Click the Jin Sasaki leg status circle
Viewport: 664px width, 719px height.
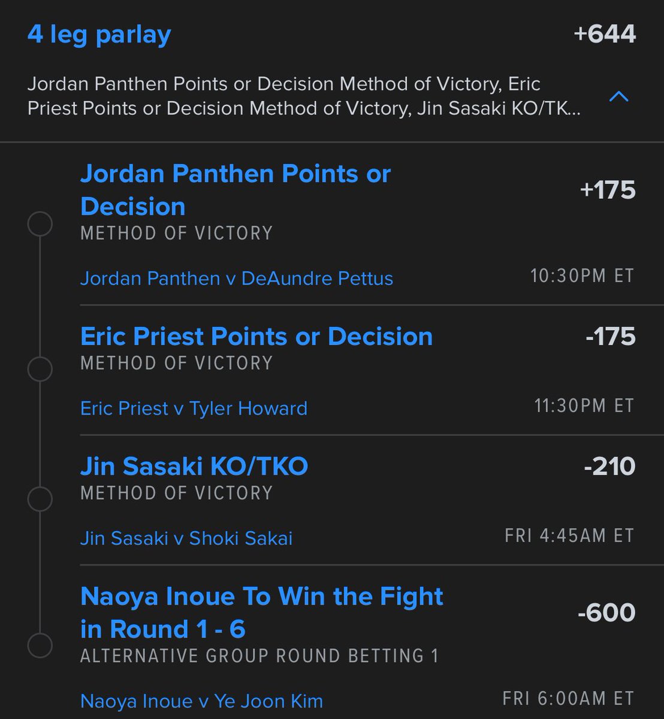40,499
